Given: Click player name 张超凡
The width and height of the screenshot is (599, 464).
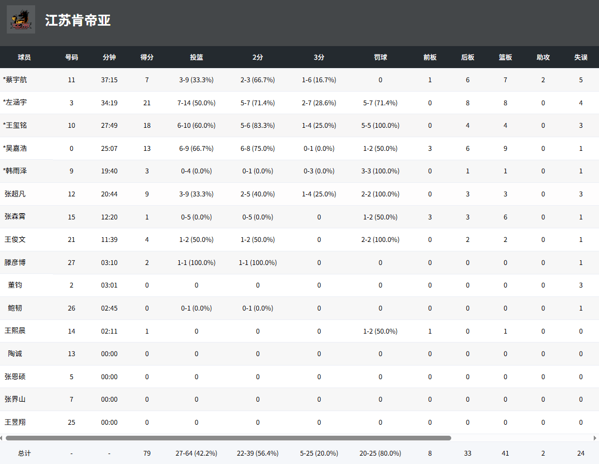Looking at the screenshot, I should pos(15,194).
